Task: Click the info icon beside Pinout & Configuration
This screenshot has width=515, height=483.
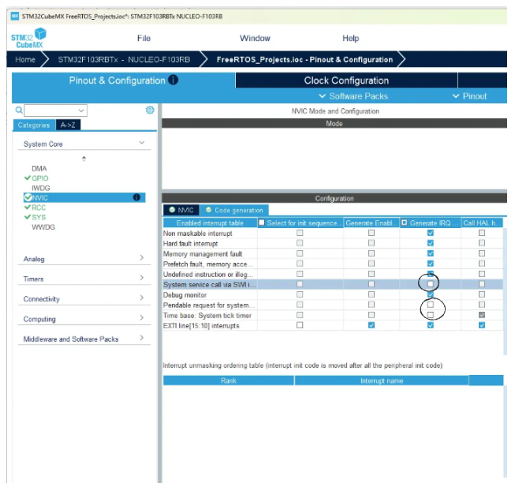Action: pos(173,80)
